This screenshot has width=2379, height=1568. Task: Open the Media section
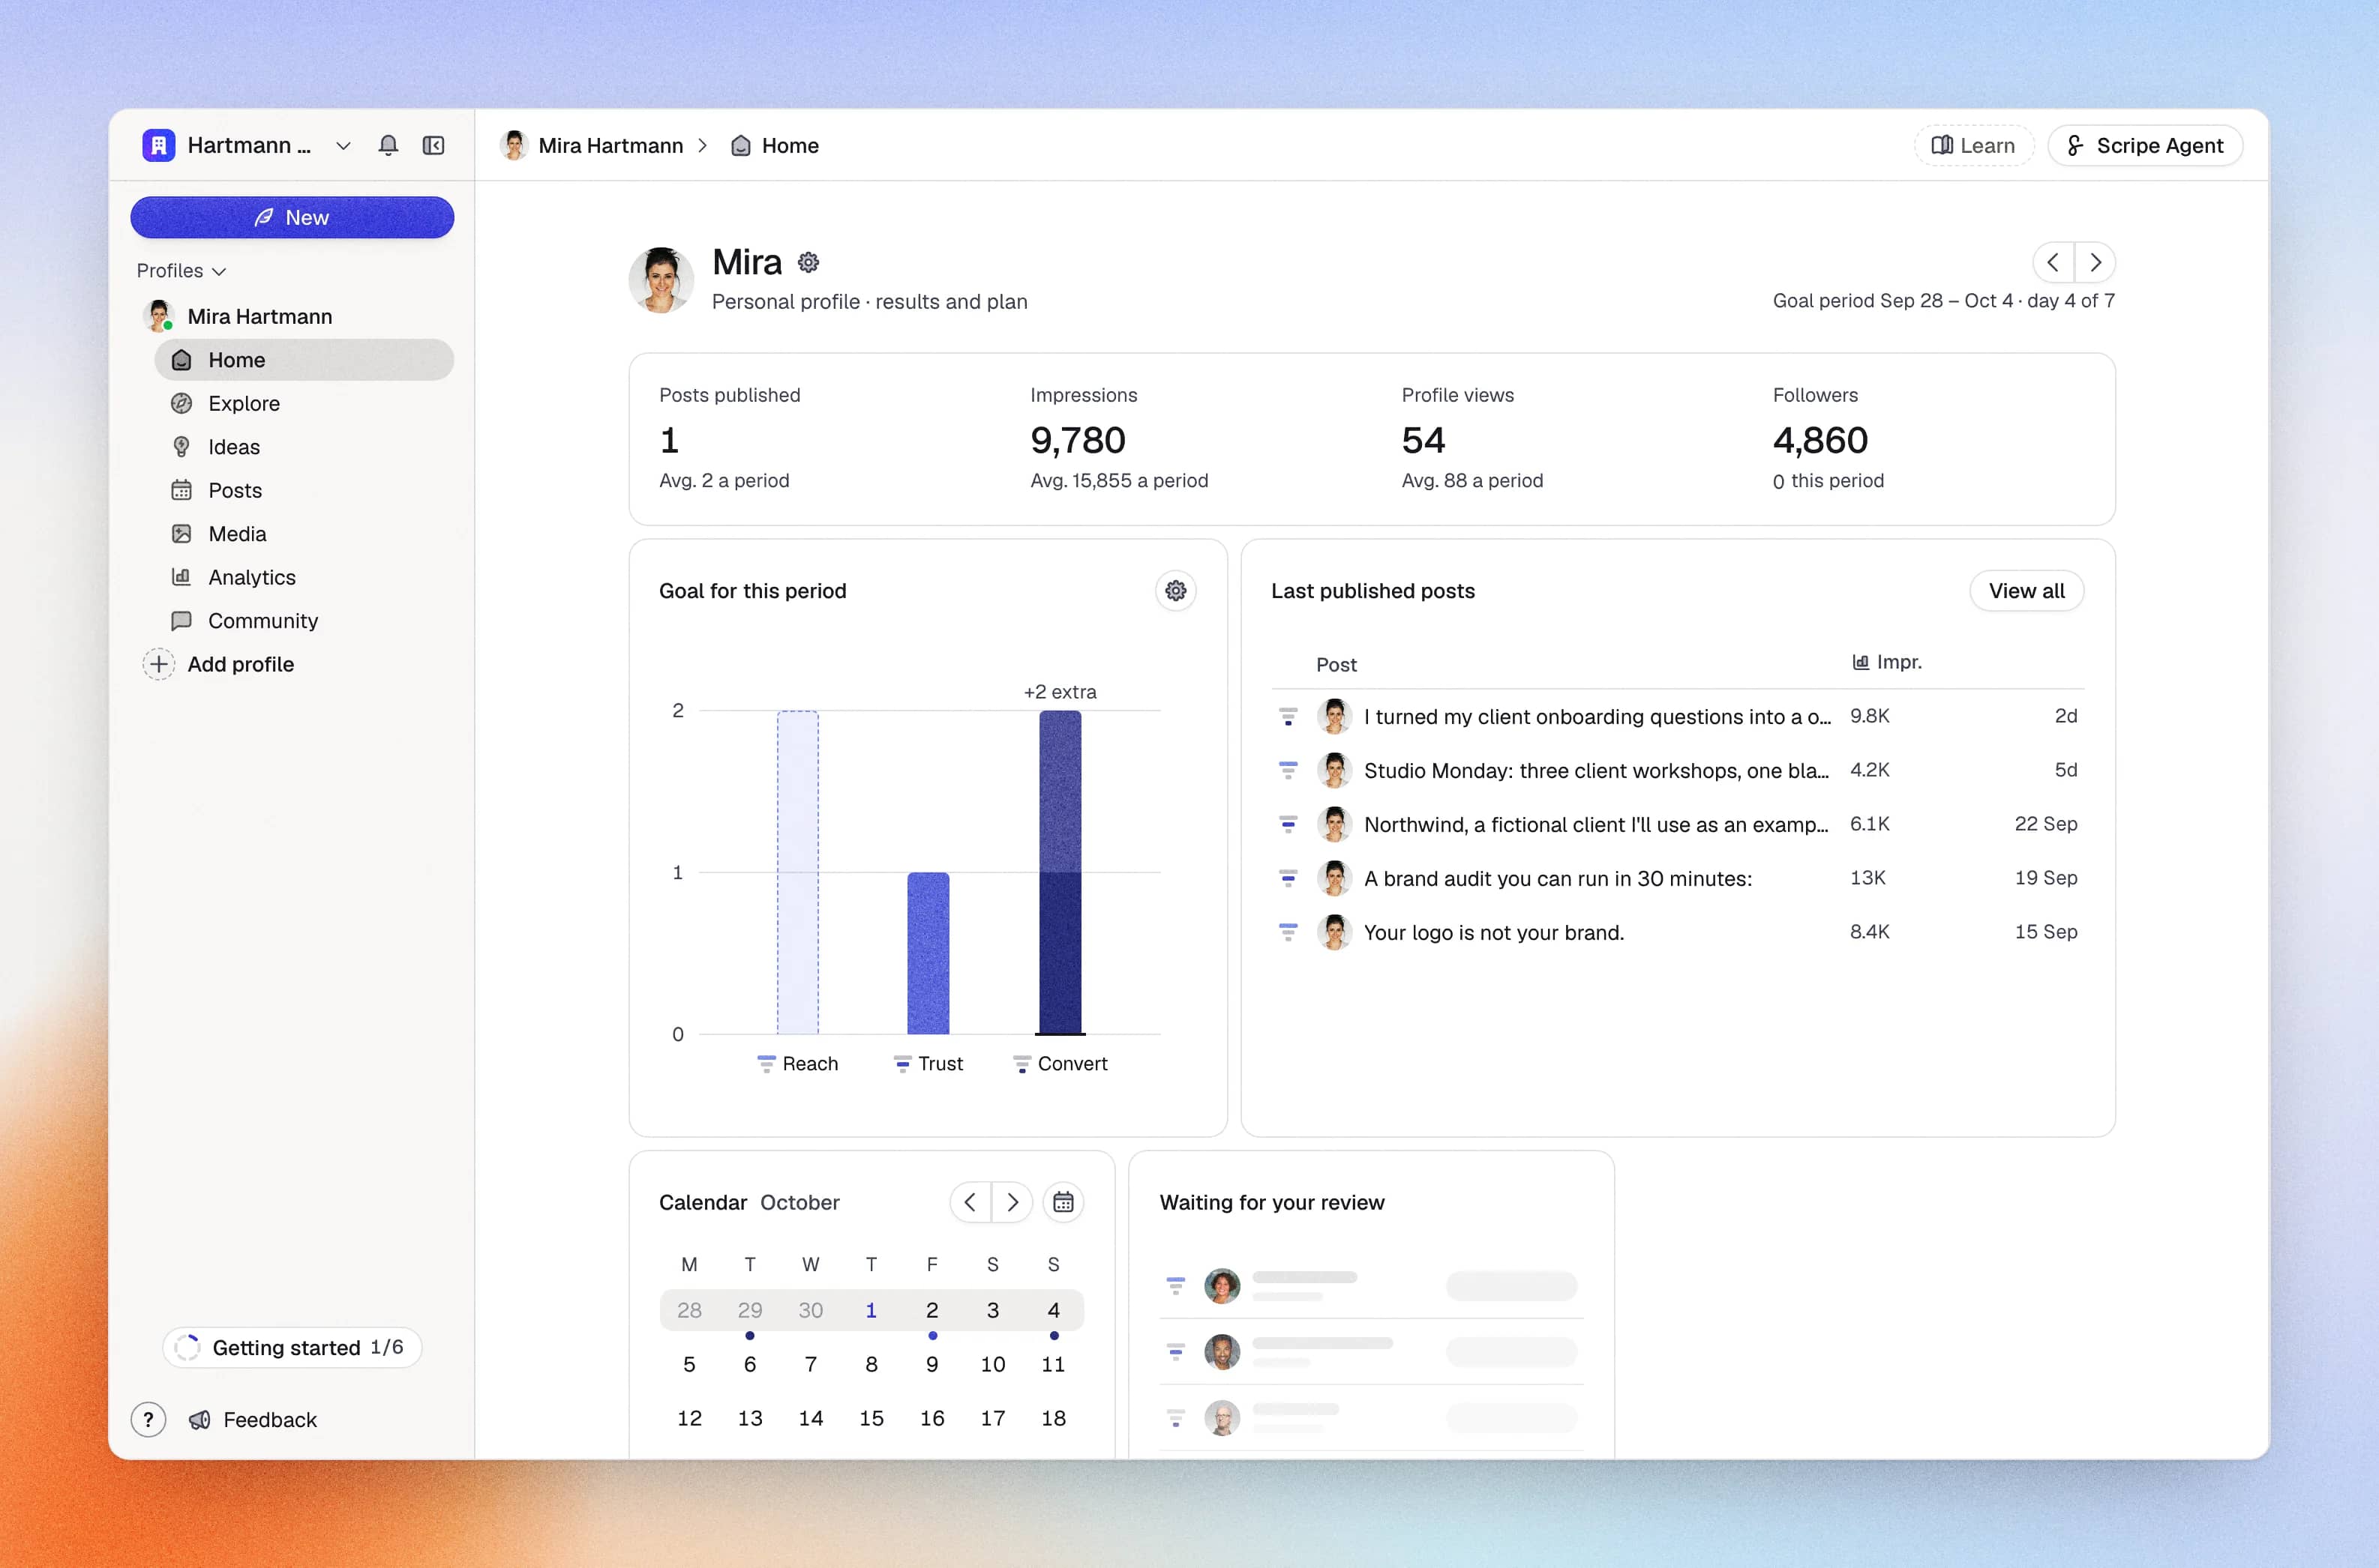(304, 534)
